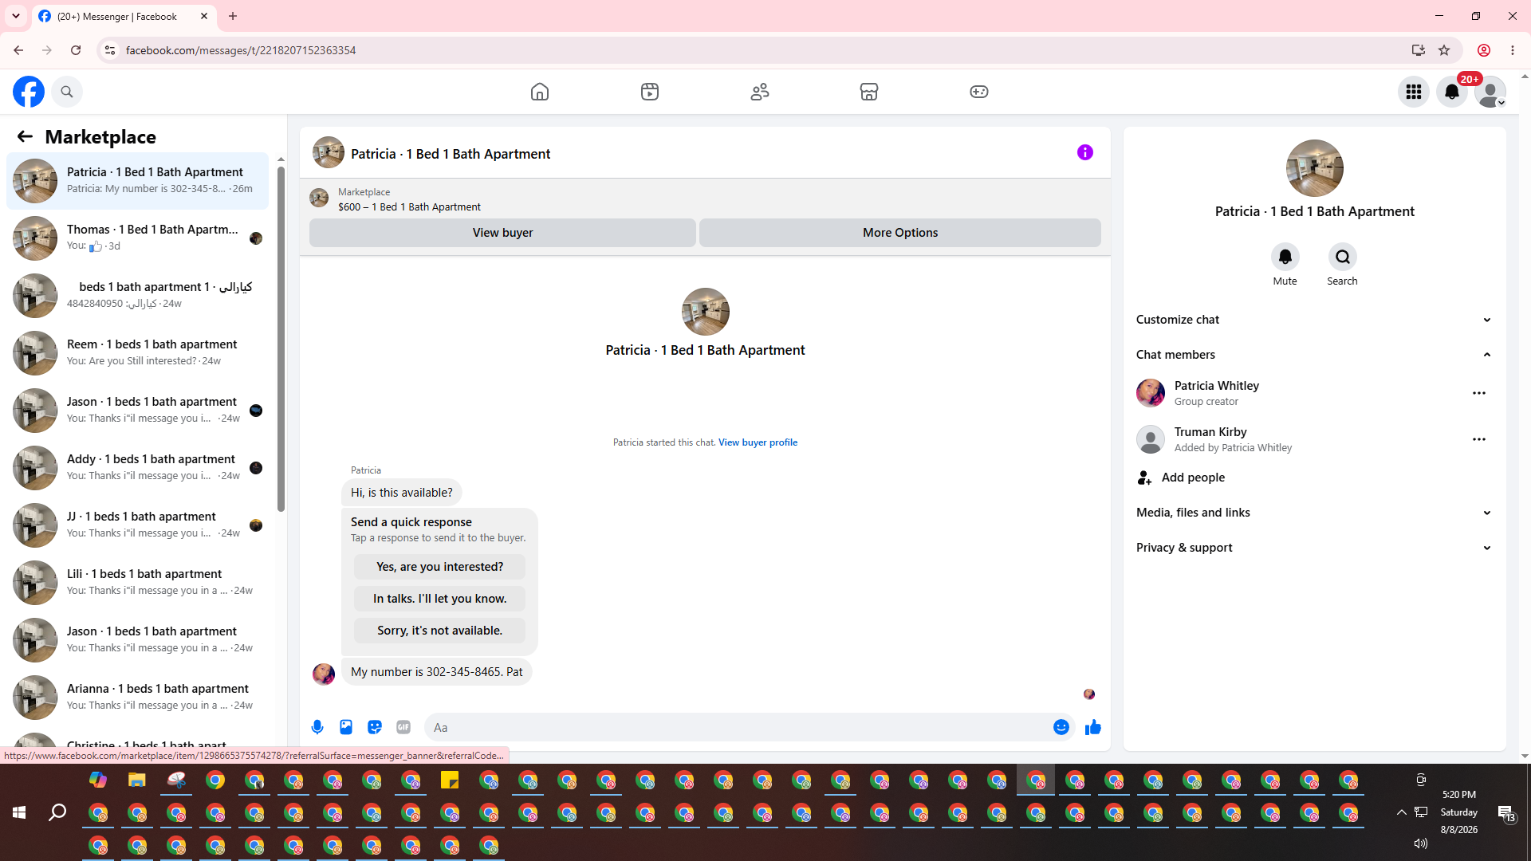This screenshot has width=1531, height=861.
Task: Open Arianna 1 beds 1 bath apartment chat
Action: [x=137, y=698]
